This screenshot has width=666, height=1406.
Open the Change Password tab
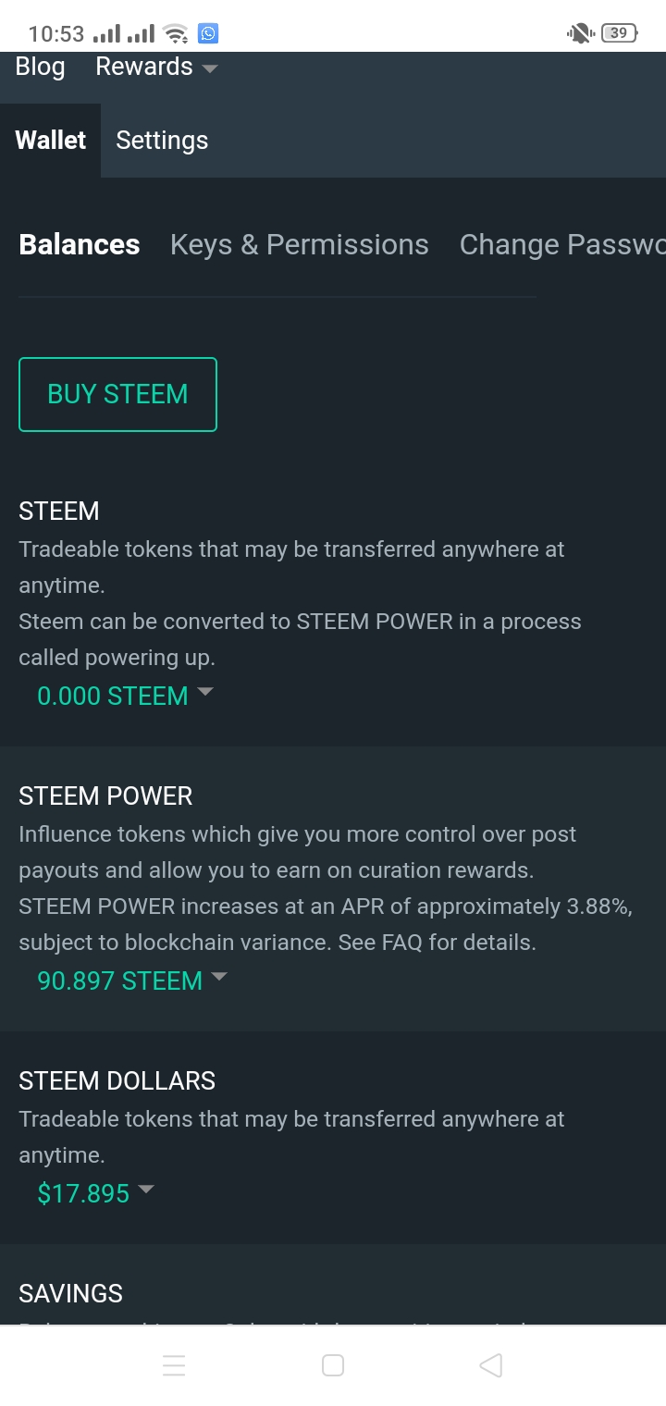pyautogui.click(x=562, y=244)
